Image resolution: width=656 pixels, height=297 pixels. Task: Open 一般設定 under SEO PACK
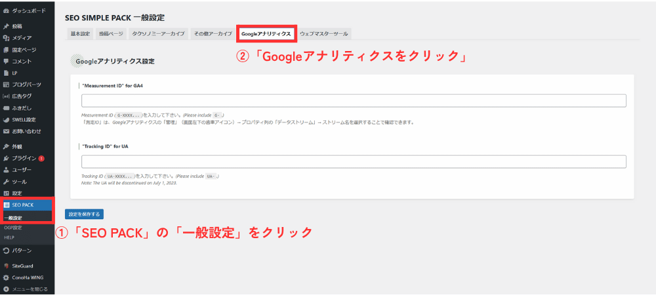pos(12,218)
